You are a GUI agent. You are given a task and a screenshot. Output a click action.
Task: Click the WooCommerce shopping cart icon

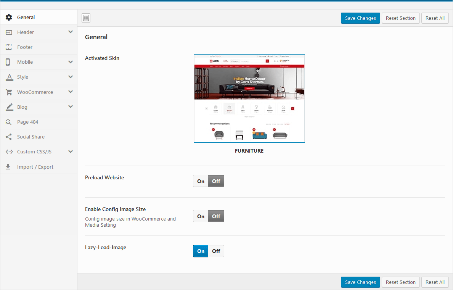(9, 92)
